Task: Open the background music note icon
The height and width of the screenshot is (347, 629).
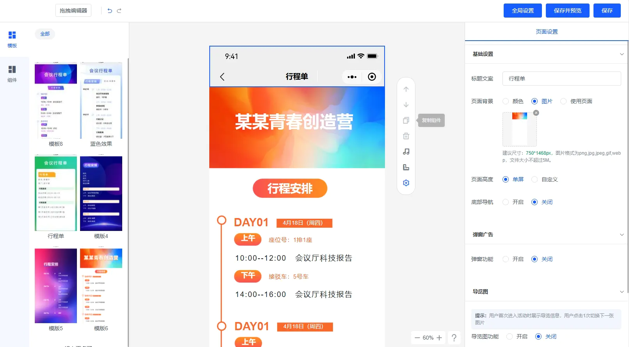Action: [406, 152]
